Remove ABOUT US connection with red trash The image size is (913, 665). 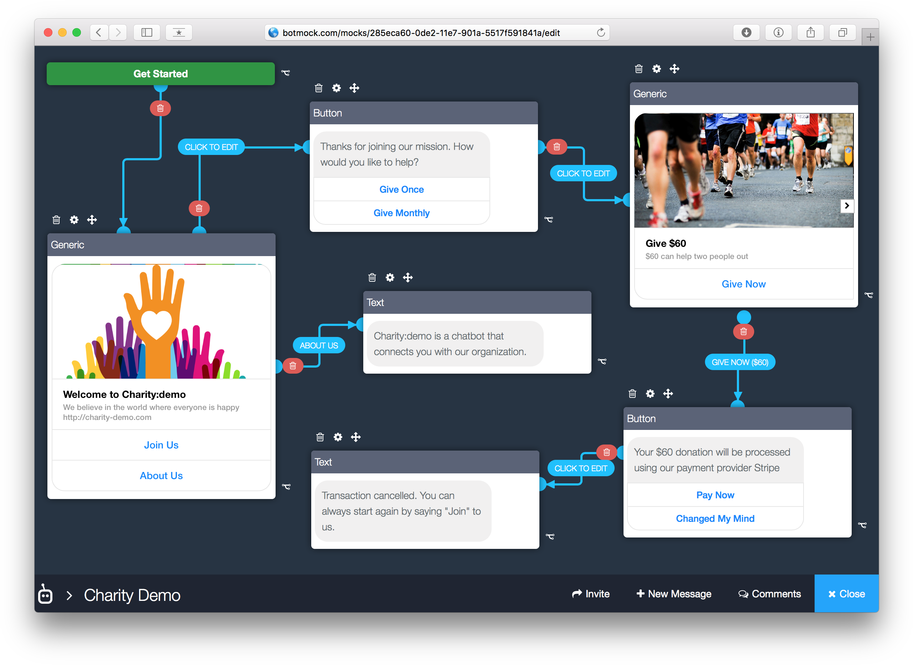(x=293, y=365)
